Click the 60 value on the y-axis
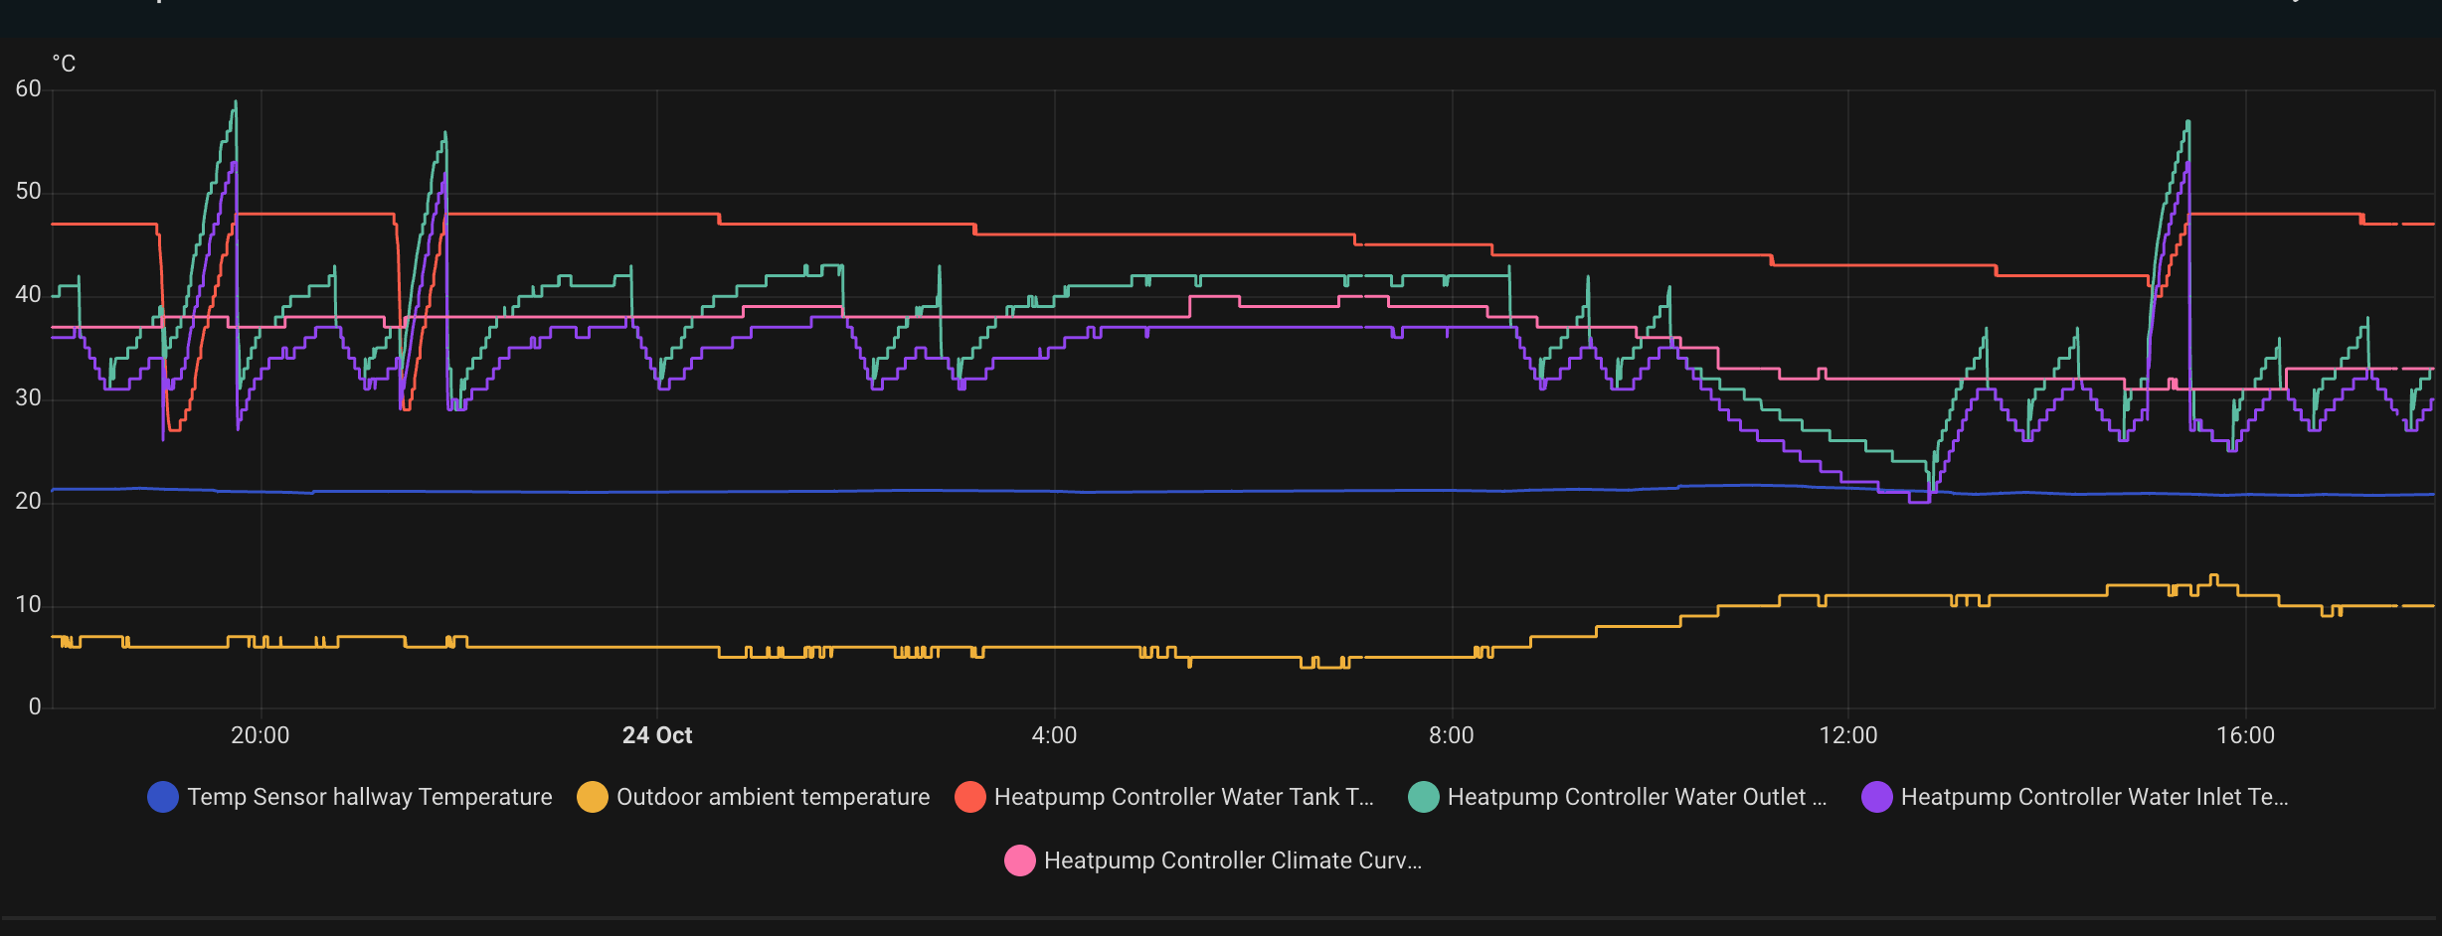 [x=28, y=89]
